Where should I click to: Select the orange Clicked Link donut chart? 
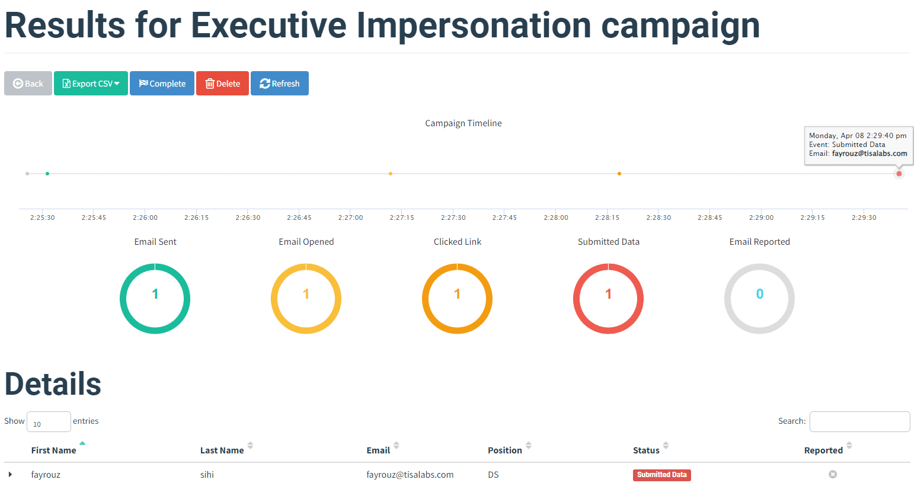(457, 298)
